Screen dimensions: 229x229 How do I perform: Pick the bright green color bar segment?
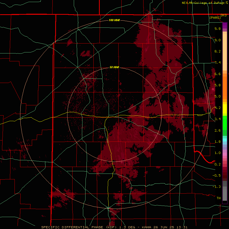click(225, 123)
